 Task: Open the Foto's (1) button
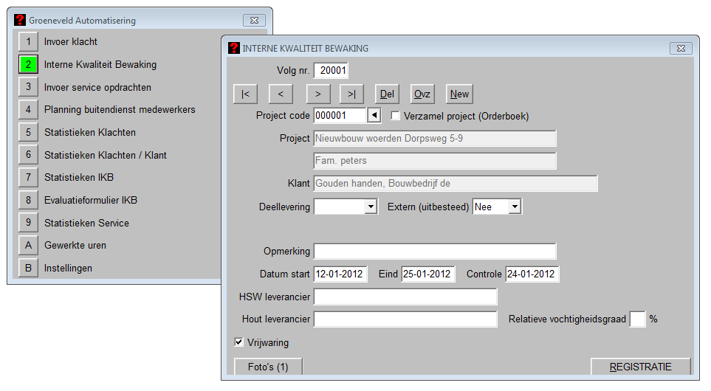point(268,367)
